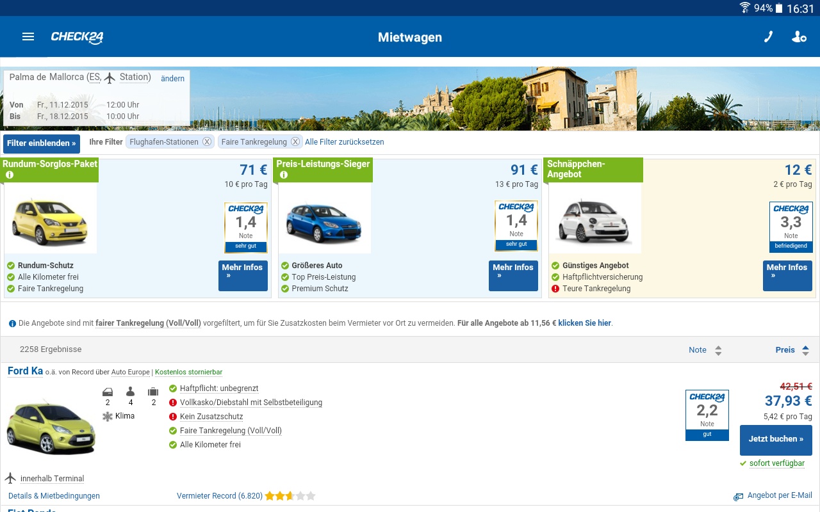Tap the green Ford Ka image
The width and height of the screenshot is (820, 512).
coord(51,428)
